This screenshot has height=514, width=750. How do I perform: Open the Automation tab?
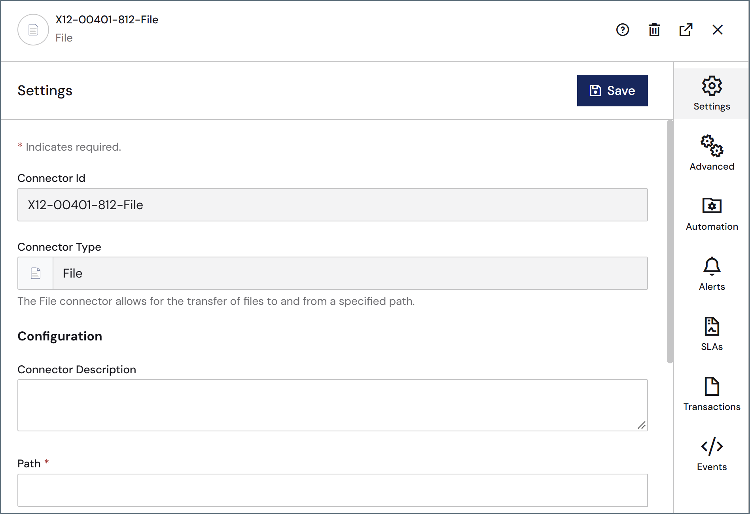click(712, 214)
